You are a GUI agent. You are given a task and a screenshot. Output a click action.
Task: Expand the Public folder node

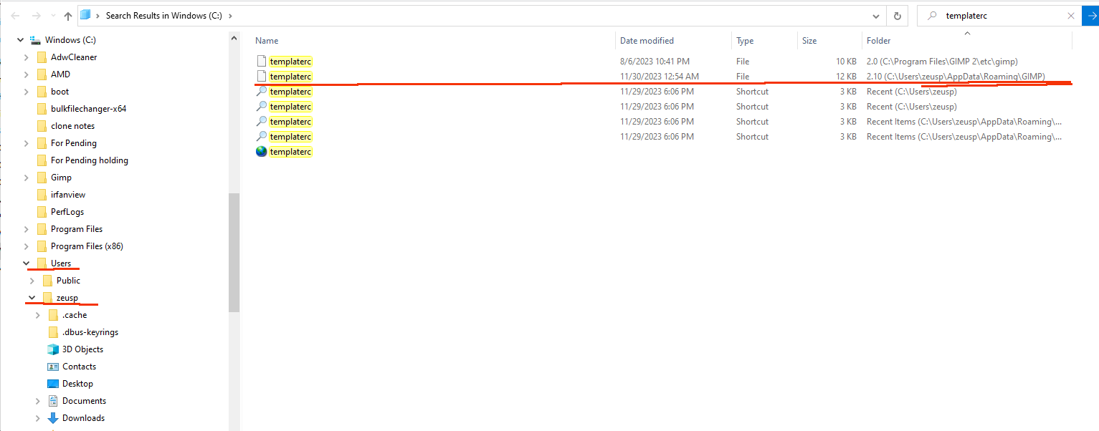[x=32, y=281]
